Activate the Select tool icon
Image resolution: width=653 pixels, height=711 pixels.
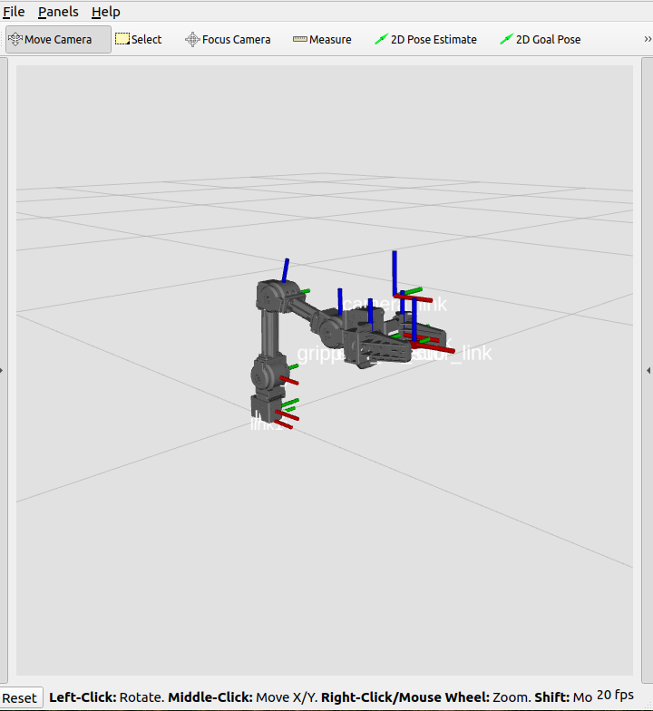coord(122,39)
